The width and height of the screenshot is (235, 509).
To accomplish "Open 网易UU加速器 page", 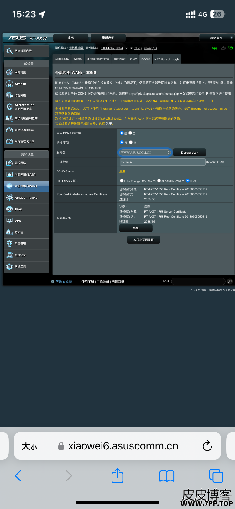I will [27, 130].
